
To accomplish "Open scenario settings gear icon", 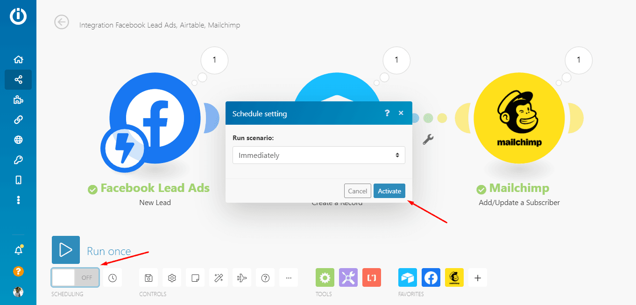I will point(172,278).
